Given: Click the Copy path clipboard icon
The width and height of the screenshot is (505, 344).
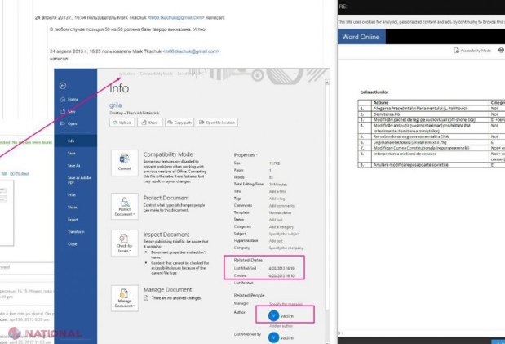Looking at the screenshot, I should (170, 123).
